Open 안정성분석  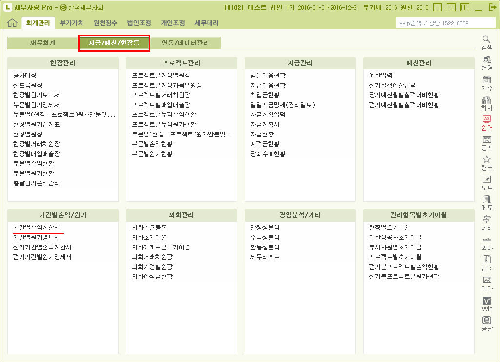[x=265, y=227]
